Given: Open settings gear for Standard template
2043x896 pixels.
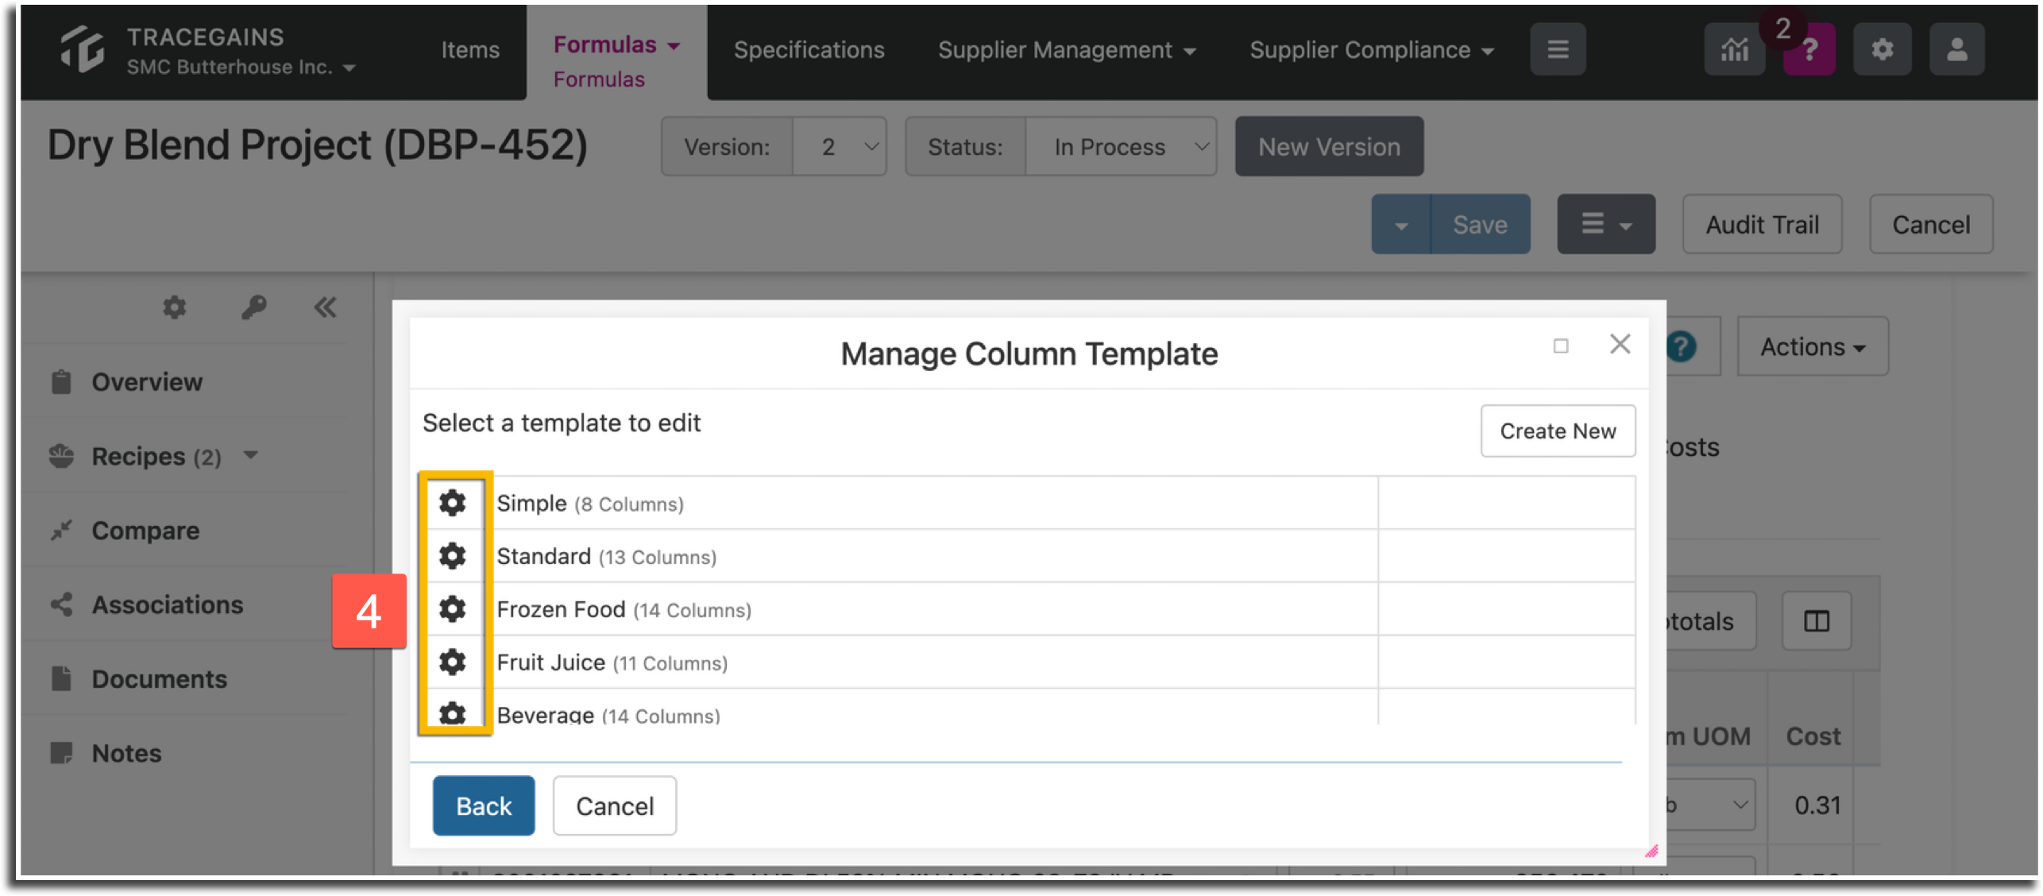Looking at the screenshot, I should coord(452,556).
